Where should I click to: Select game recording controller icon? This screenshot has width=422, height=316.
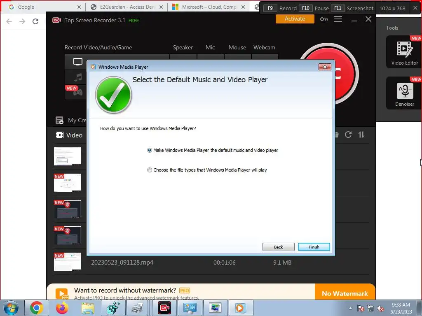click(x=78, y=93)
